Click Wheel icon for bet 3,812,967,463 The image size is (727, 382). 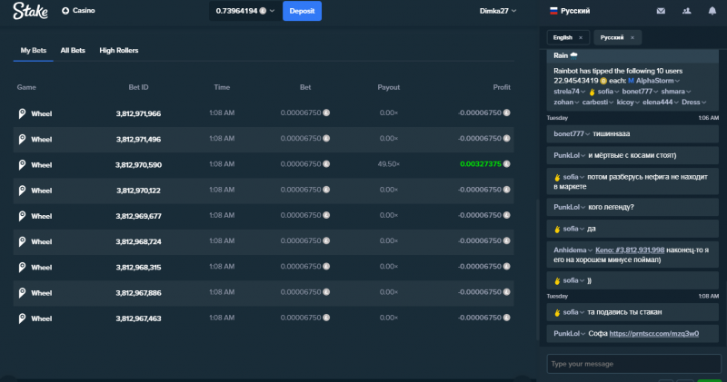22,318
